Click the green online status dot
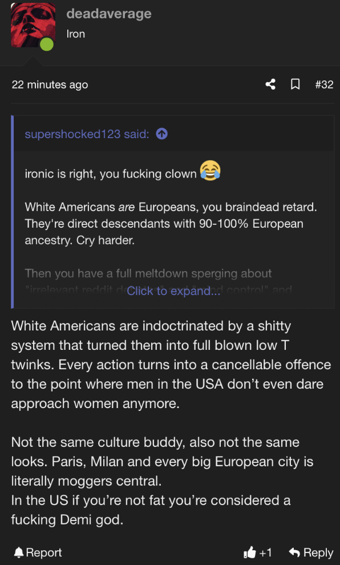The height and width of the screenshot is (565, 340). tap(46, 45)
